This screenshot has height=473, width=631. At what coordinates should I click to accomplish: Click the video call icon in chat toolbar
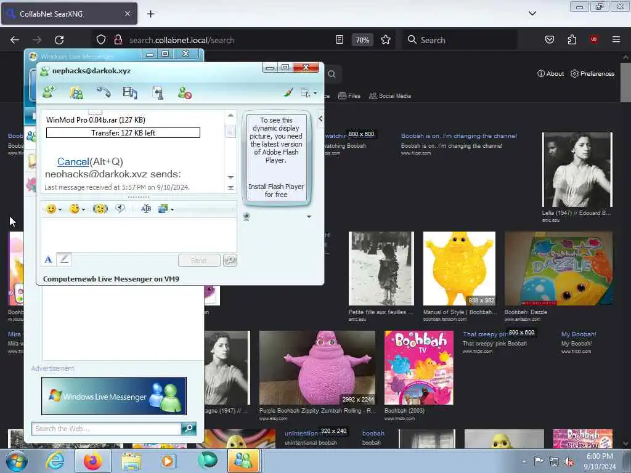[130, 92]
